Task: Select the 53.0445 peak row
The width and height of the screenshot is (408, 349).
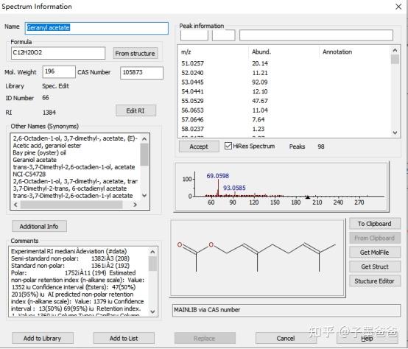Action: point(284,82)
